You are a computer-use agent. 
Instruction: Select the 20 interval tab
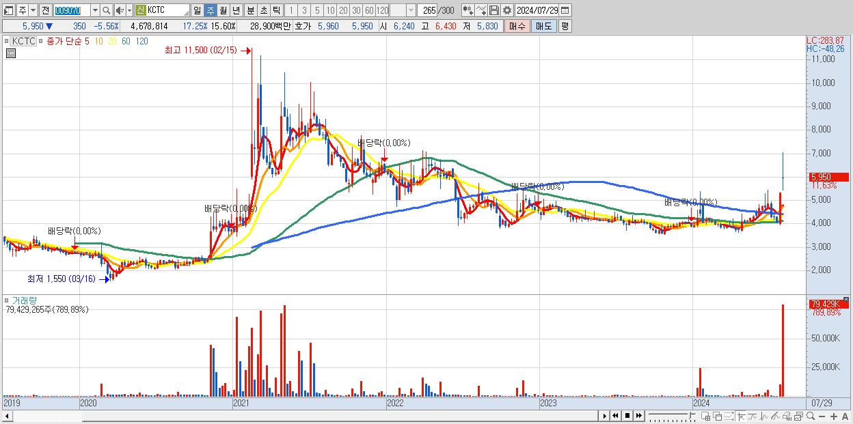pyautogui.click(x=343, y=10)
